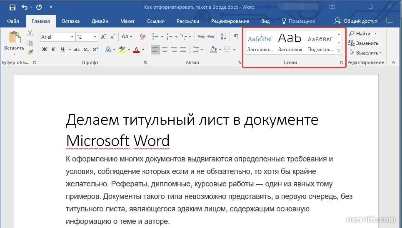Justify text alignment

(x=183, y=50)
